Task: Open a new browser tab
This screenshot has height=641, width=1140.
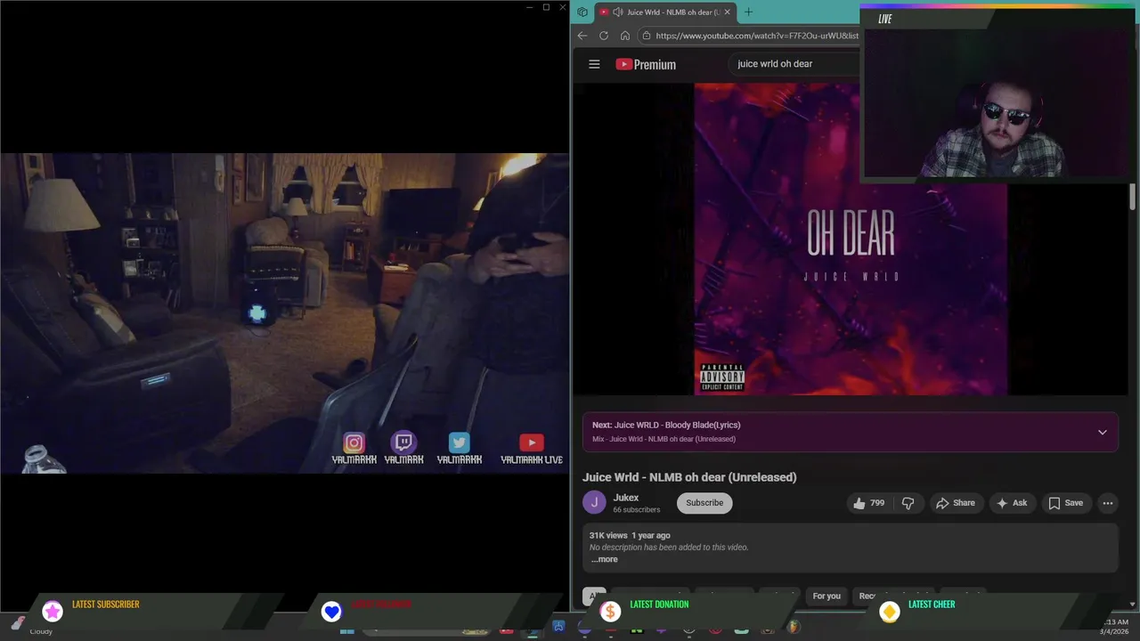Action: coord(748,12)
